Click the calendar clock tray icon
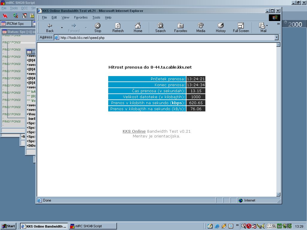Viewport: 307px width, 230px height. pyautogui.click(x=254, y=226)
